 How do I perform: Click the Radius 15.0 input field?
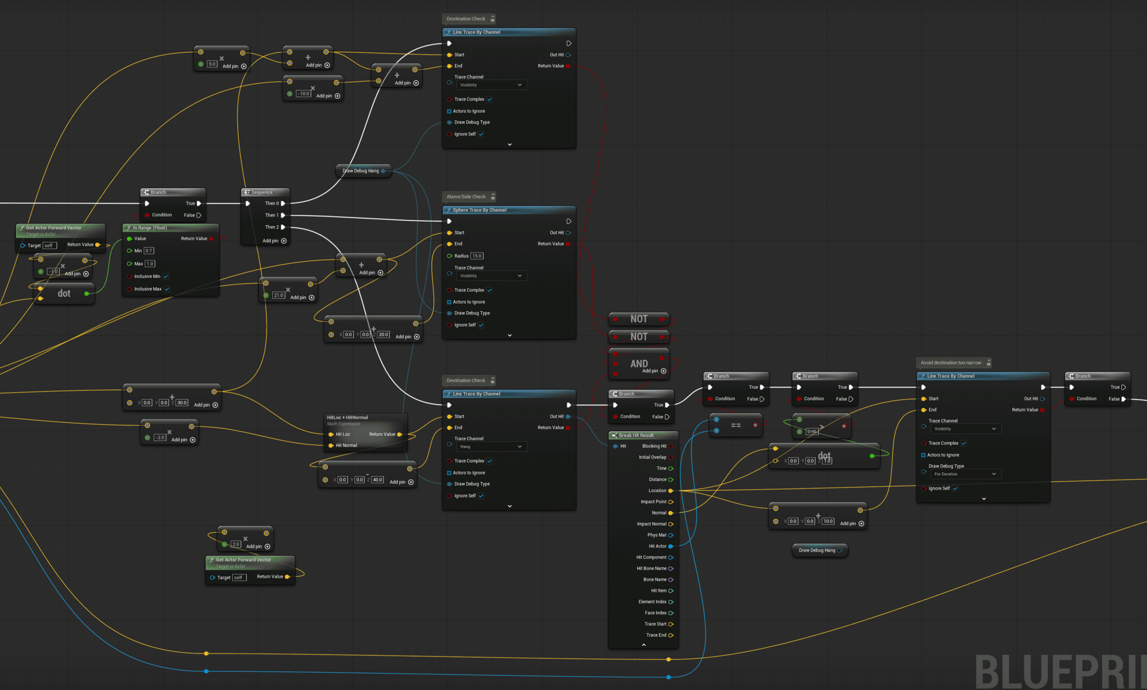point(477,256)
